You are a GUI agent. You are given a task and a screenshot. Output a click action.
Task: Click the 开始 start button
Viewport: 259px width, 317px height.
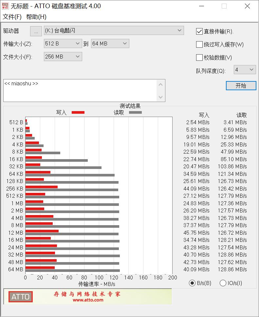[x=241, y=86]
